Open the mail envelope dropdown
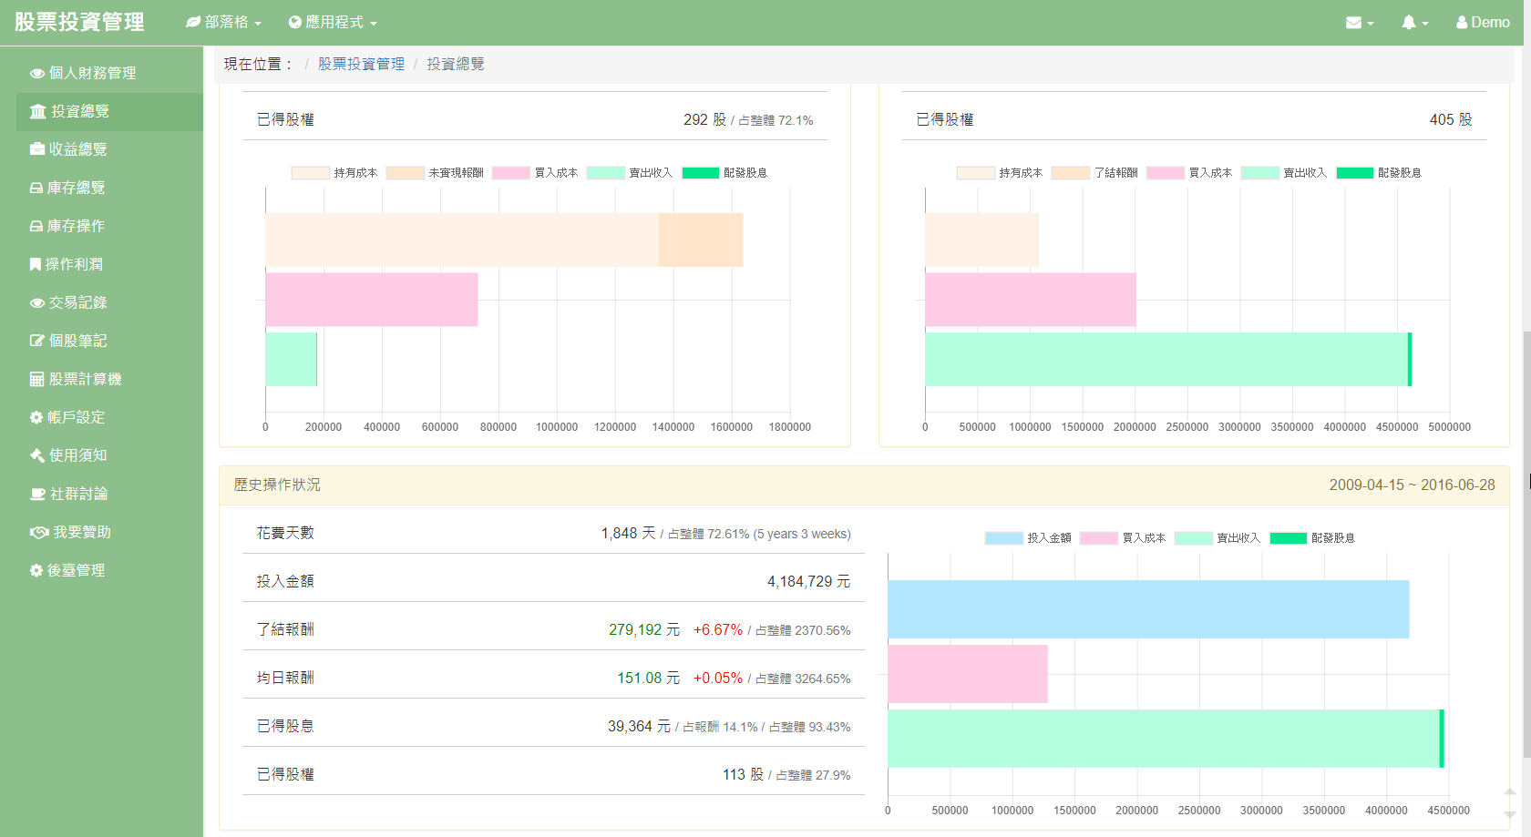Screen dimensions: 1531x837 point(1359,23)
